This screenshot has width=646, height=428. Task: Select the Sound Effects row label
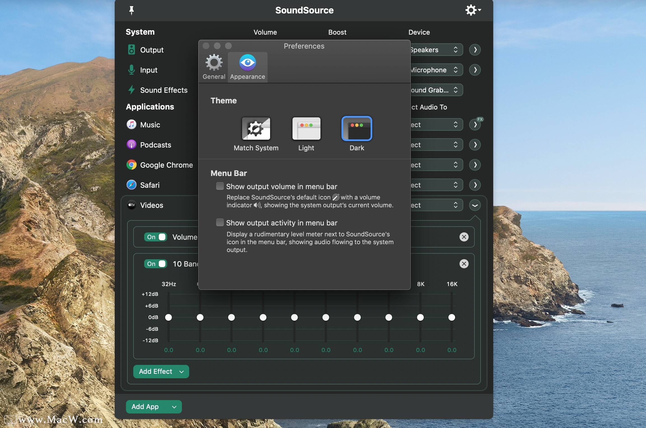tap(164, 90)
